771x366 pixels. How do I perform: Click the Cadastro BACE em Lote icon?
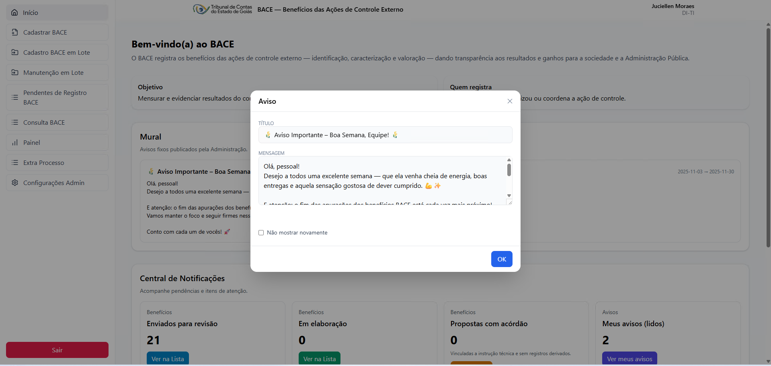[15, 52]
